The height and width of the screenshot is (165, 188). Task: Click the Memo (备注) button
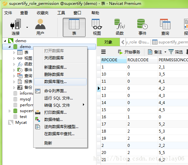click(x=155, y=52)
